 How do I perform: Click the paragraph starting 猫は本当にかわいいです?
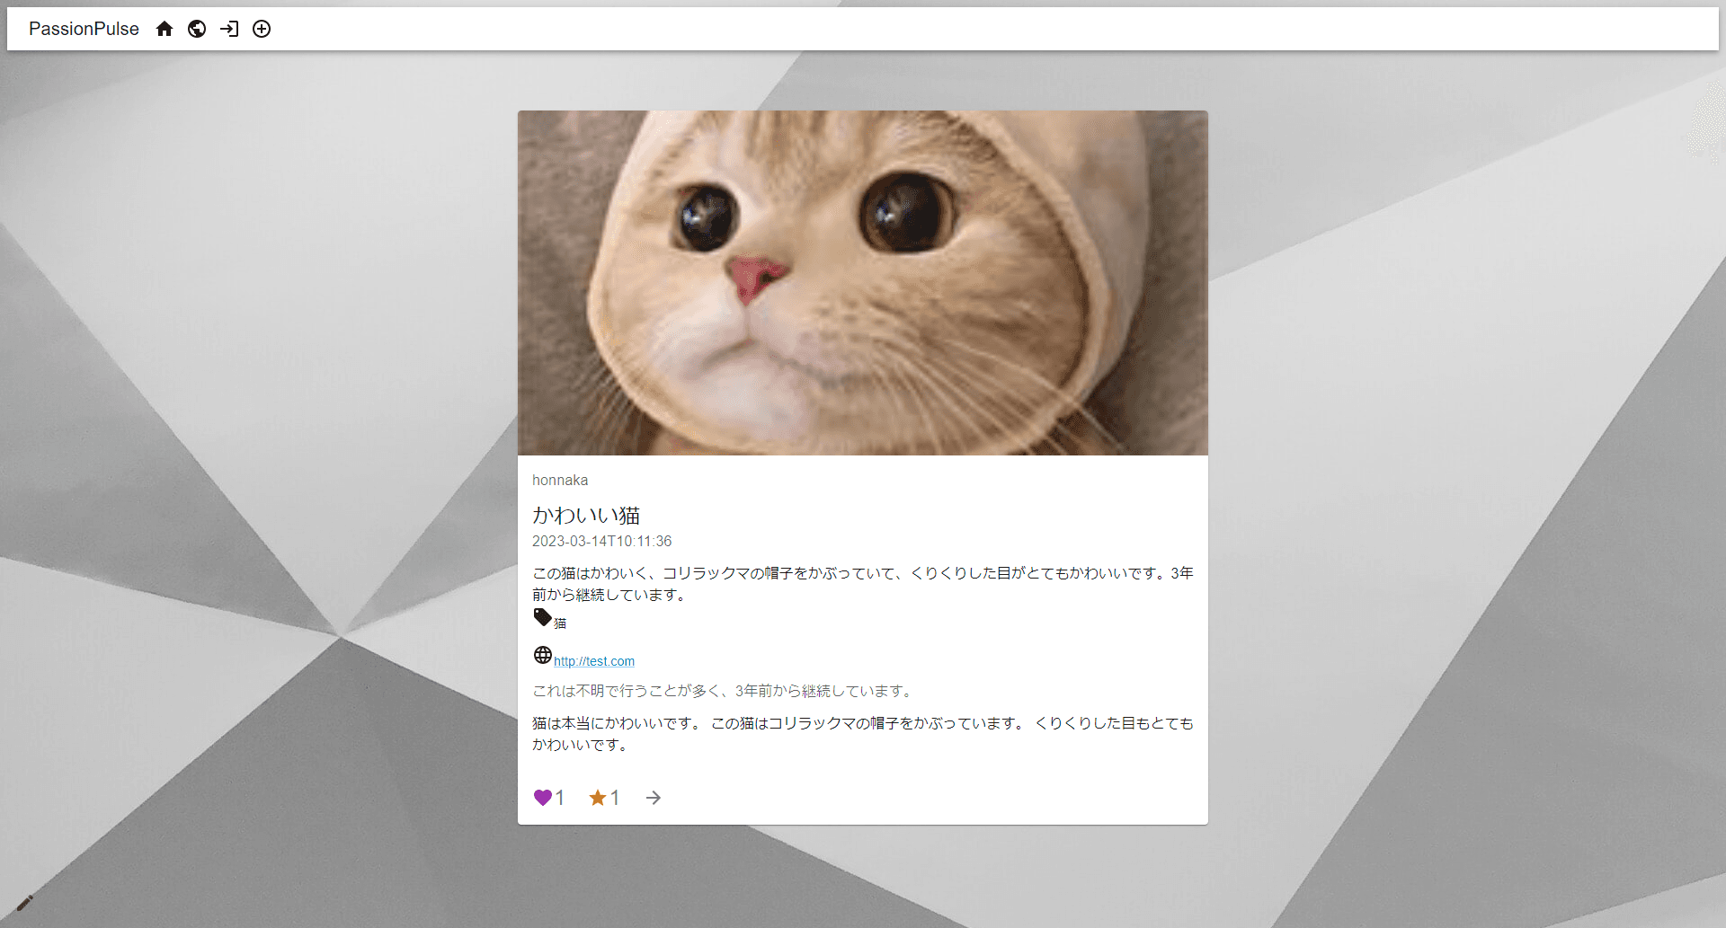(x=863, y=734)
